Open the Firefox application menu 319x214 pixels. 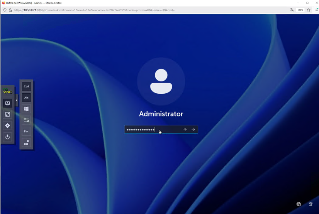pos(317,10)
